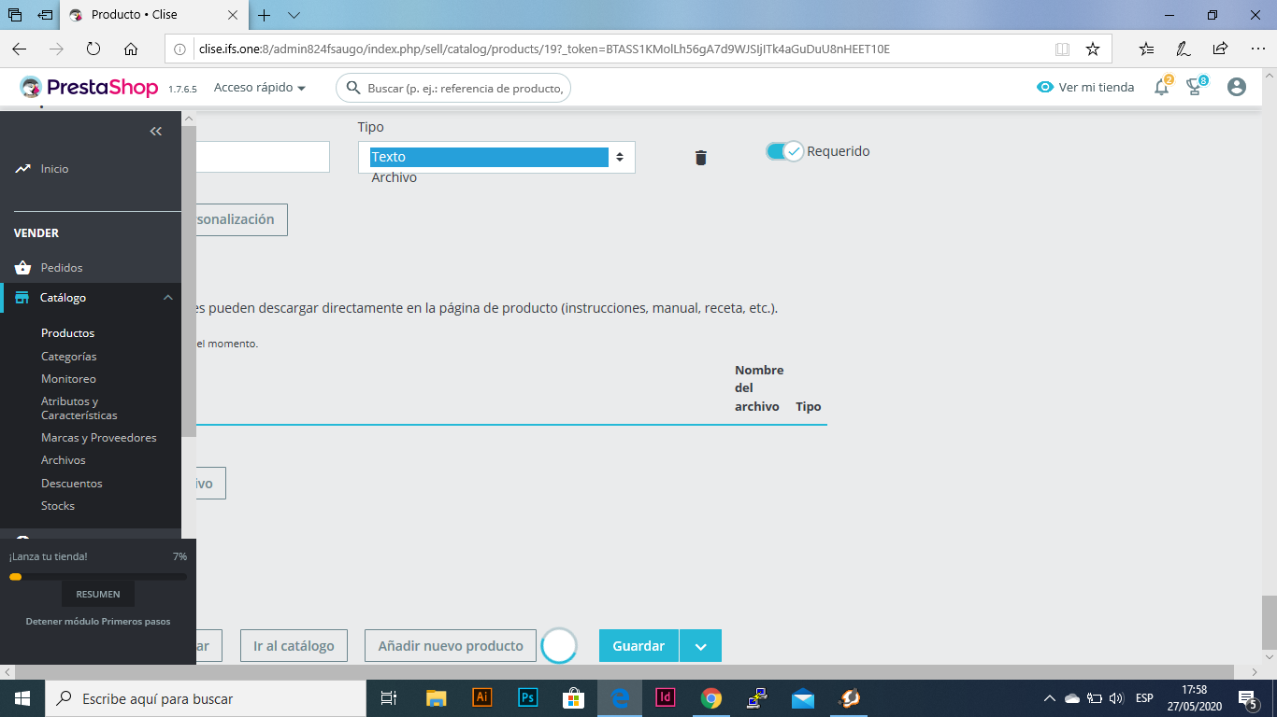The height and width of the screenshot is (717, 1277).
Task: Expand the Guardar split-button arrow
Action: click(x=700, y=646)
